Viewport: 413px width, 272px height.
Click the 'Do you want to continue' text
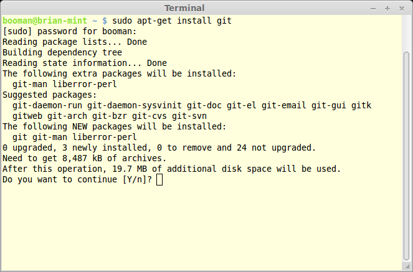coord(60,180)
